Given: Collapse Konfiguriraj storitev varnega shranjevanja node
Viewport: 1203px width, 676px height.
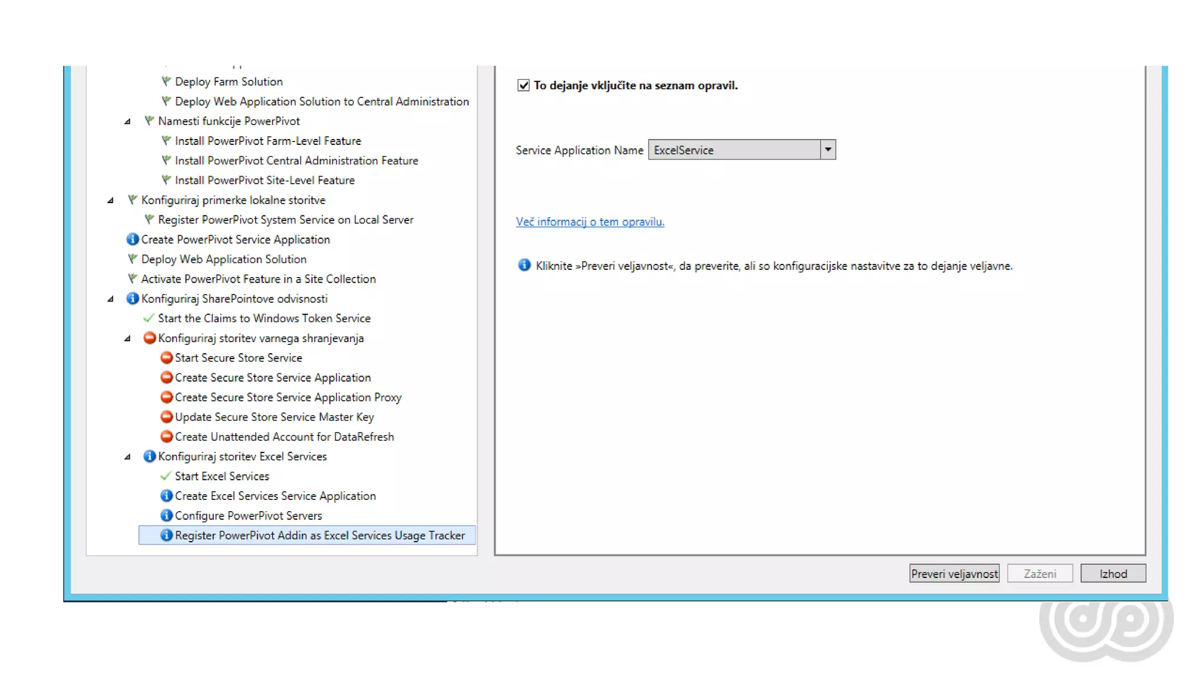Looking at the screenshot, I should point(127,339).
